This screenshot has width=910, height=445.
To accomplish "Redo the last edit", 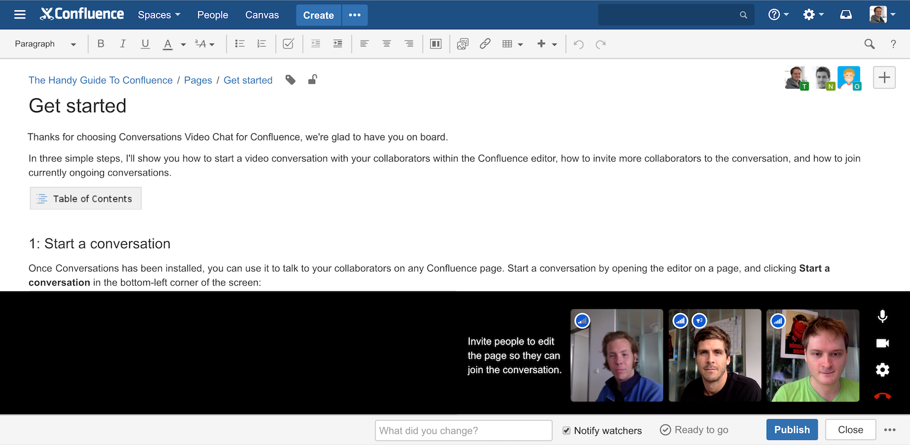I will coord(601,44).
